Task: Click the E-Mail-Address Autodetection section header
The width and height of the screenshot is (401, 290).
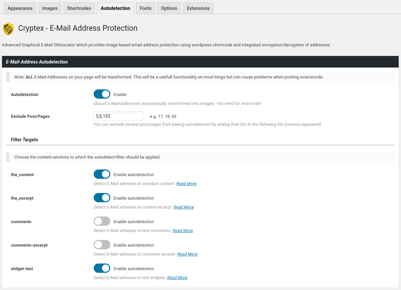Action: pyautogui.click(x=200, y=62)
